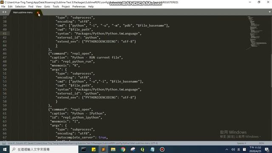Viewport: 272px width, 153px height.
Task: Toggle the panel switcher icon in status bar
Action: (4, 143)
